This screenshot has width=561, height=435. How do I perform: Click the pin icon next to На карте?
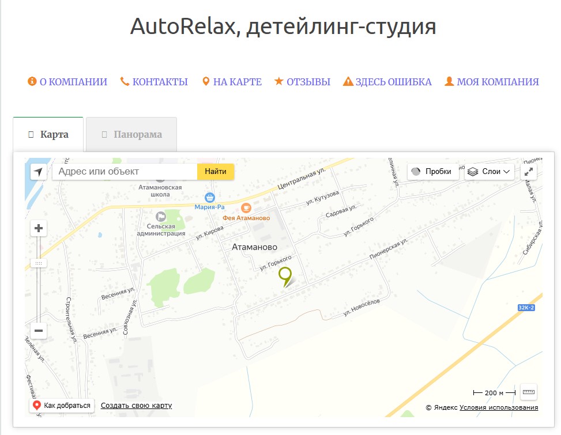tap(206, 81)
